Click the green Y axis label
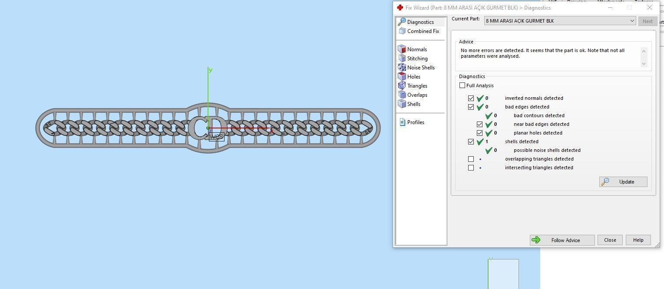This screenshot has height=289, width=664. [x=210, y=70]
